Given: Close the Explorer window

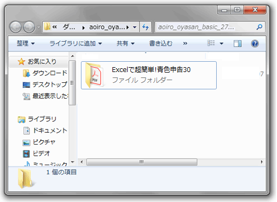Looking at the screenshot, I should coord(255,10).
